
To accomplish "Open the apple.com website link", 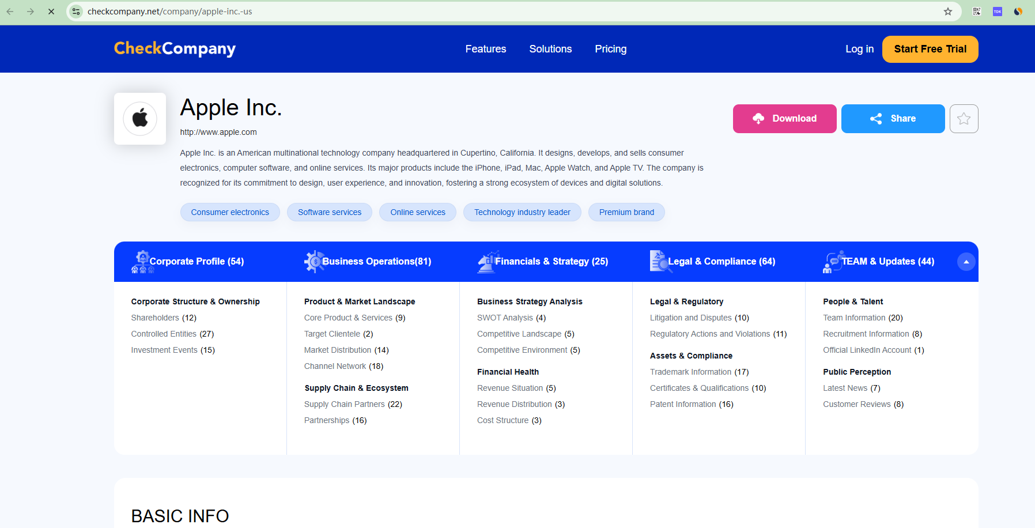I will tap(218, 132).
